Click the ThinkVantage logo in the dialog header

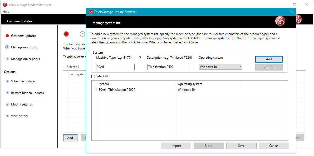[280, 21]
